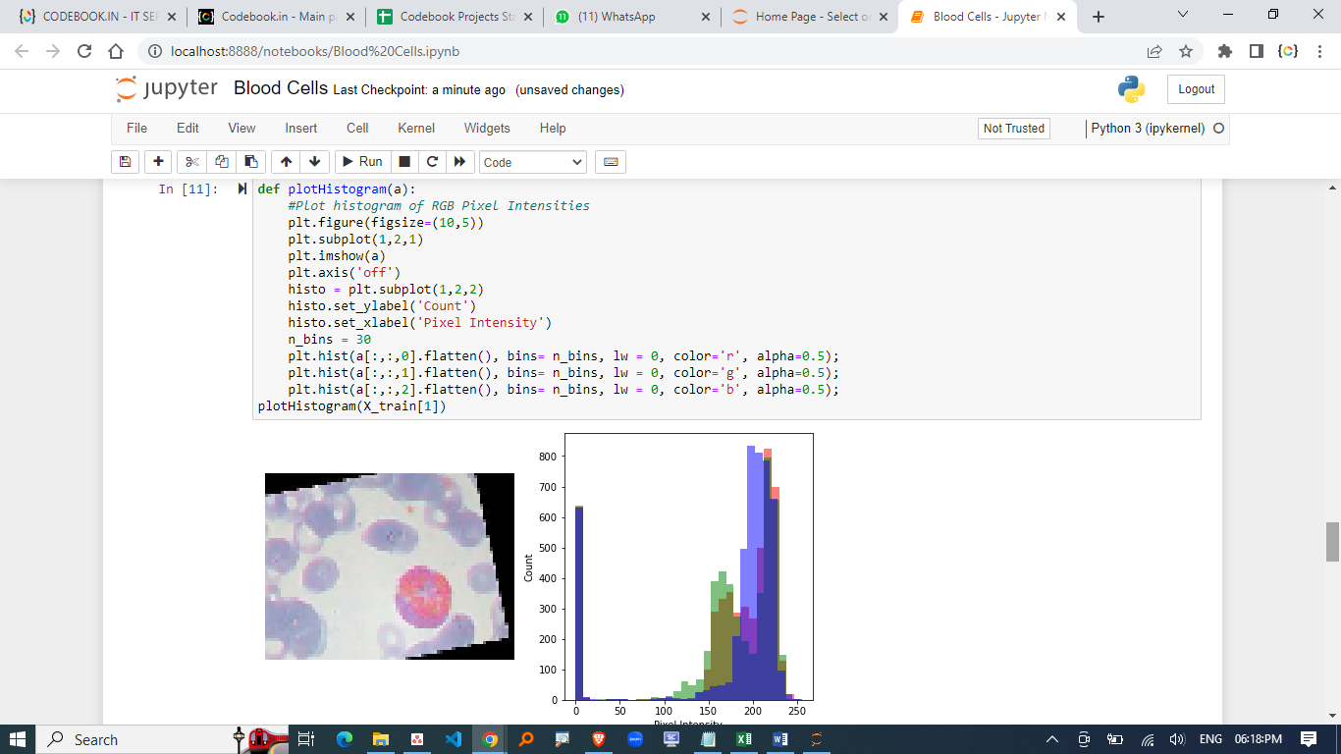Interrupt the kernel with stop icon
1341x754 pixels.
coord(404,162)
